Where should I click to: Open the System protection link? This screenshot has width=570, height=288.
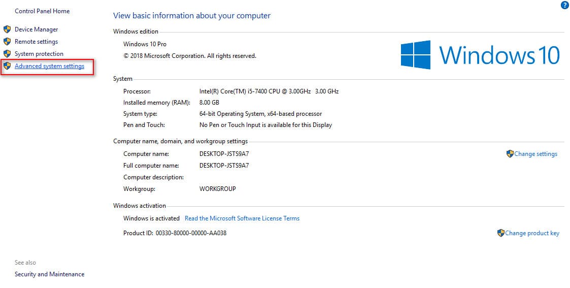click(39, 54)
